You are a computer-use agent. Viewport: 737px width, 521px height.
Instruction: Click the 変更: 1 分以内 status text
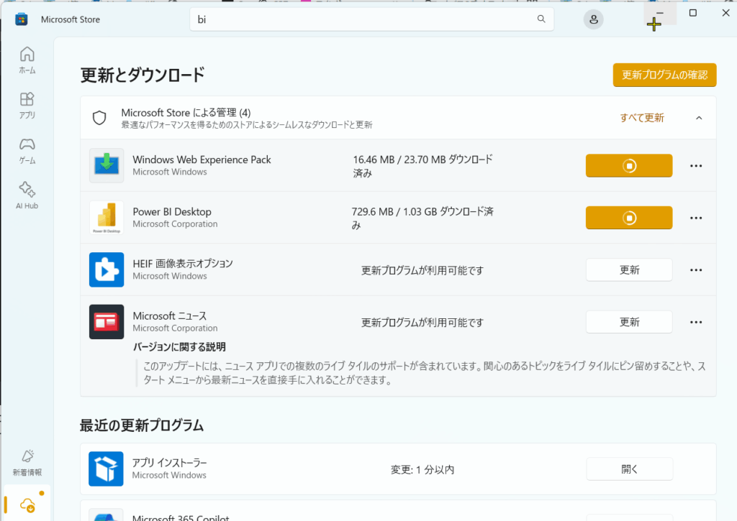coord(422,469)
